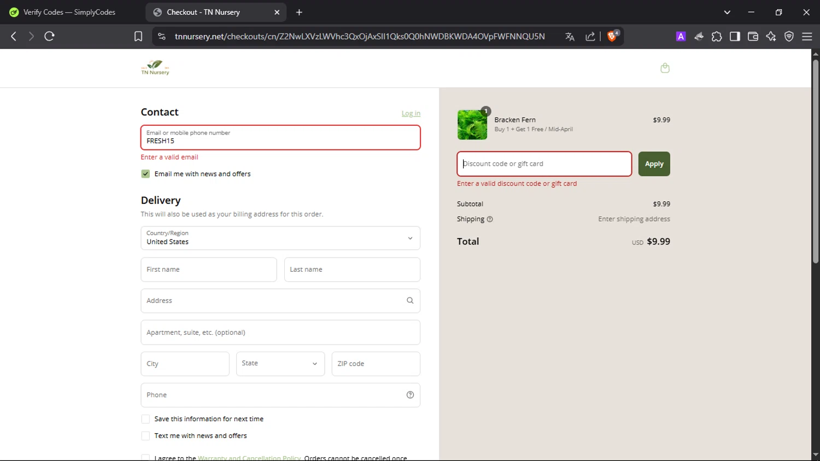This screenshot has height=461, width=820.
Task: Click the extension icon beside the purple A
Action: (x=699, y=36)
